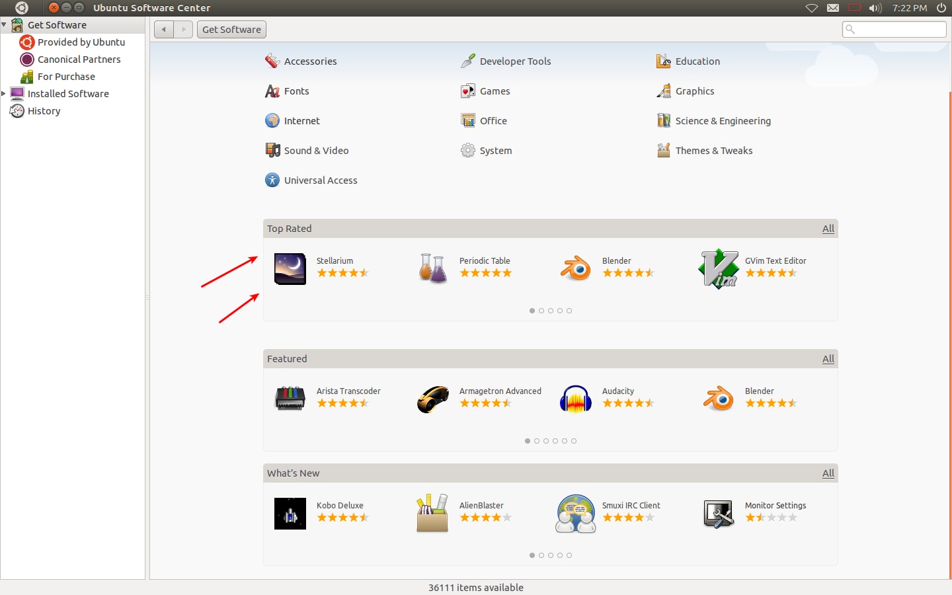Select the Stellarium app icon
Viewport: 952px width, 595px height.
(290, 269)
